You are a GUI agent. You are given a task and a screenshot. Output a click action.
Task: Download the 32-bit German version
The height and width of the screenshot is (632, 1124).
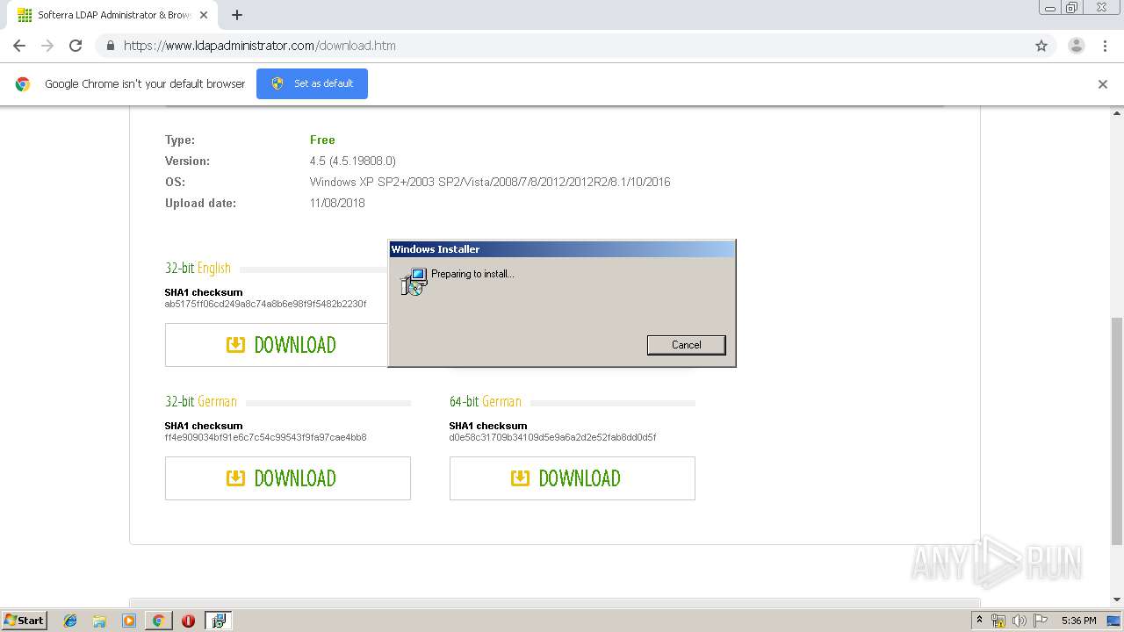(x=288, y=478)
